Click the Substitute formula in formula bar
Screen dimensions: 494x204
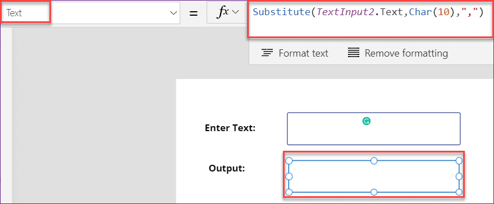coord(368,12)
